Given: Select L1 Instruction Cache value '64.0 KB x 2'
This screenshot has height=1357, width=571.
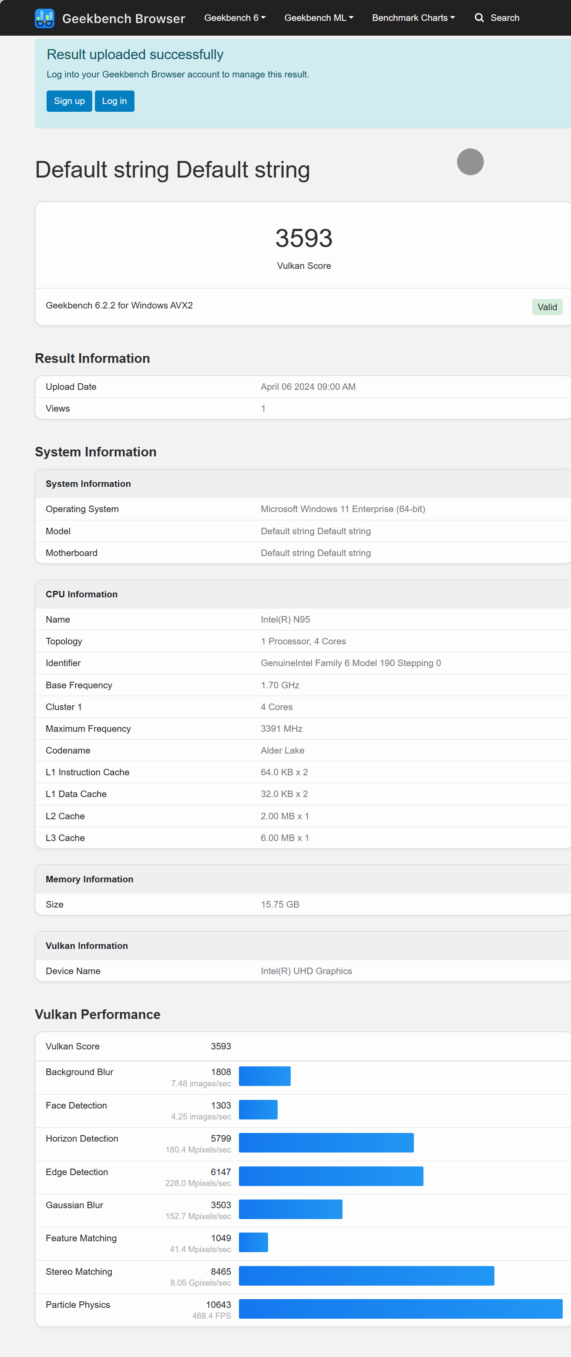Looking at the screenshot, I should point(285,772).
